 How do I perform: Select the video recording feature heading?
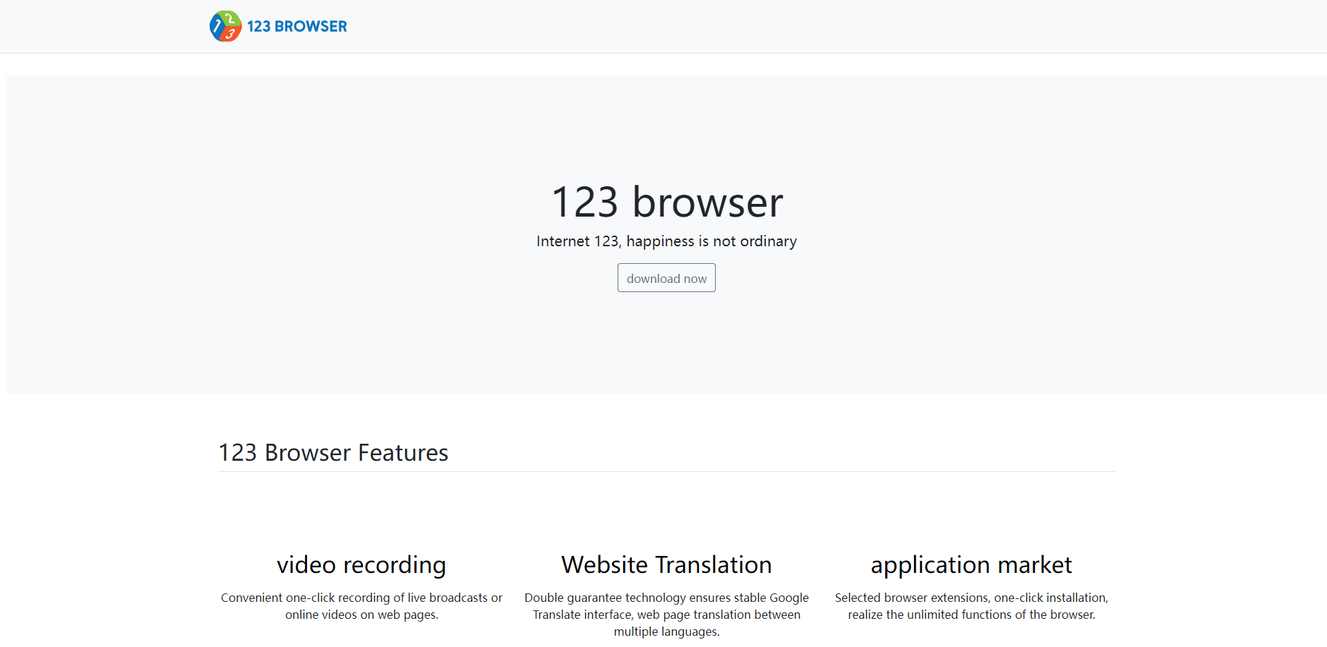(361, 564)
